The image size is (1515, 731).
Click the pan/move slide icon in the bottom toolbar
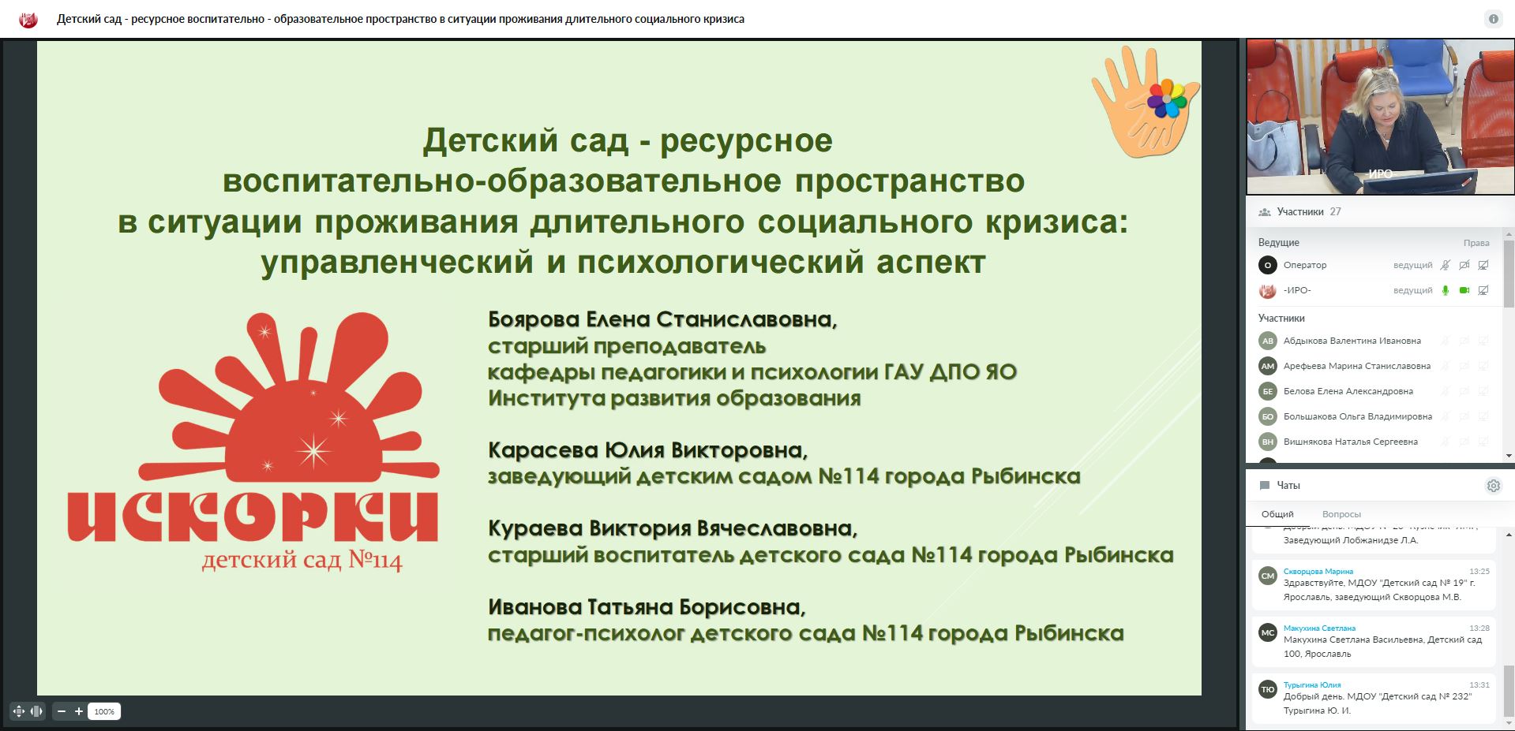[x=19, y=711]
